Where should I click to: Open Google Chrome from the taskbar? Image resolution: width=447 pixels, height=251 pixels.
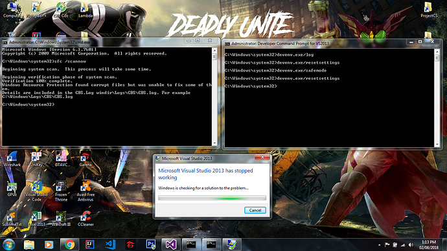[69, 245]
